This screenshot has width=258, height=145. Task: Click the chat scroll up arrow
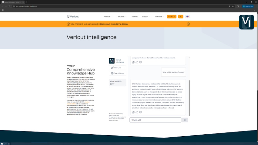tap(189, 57)
